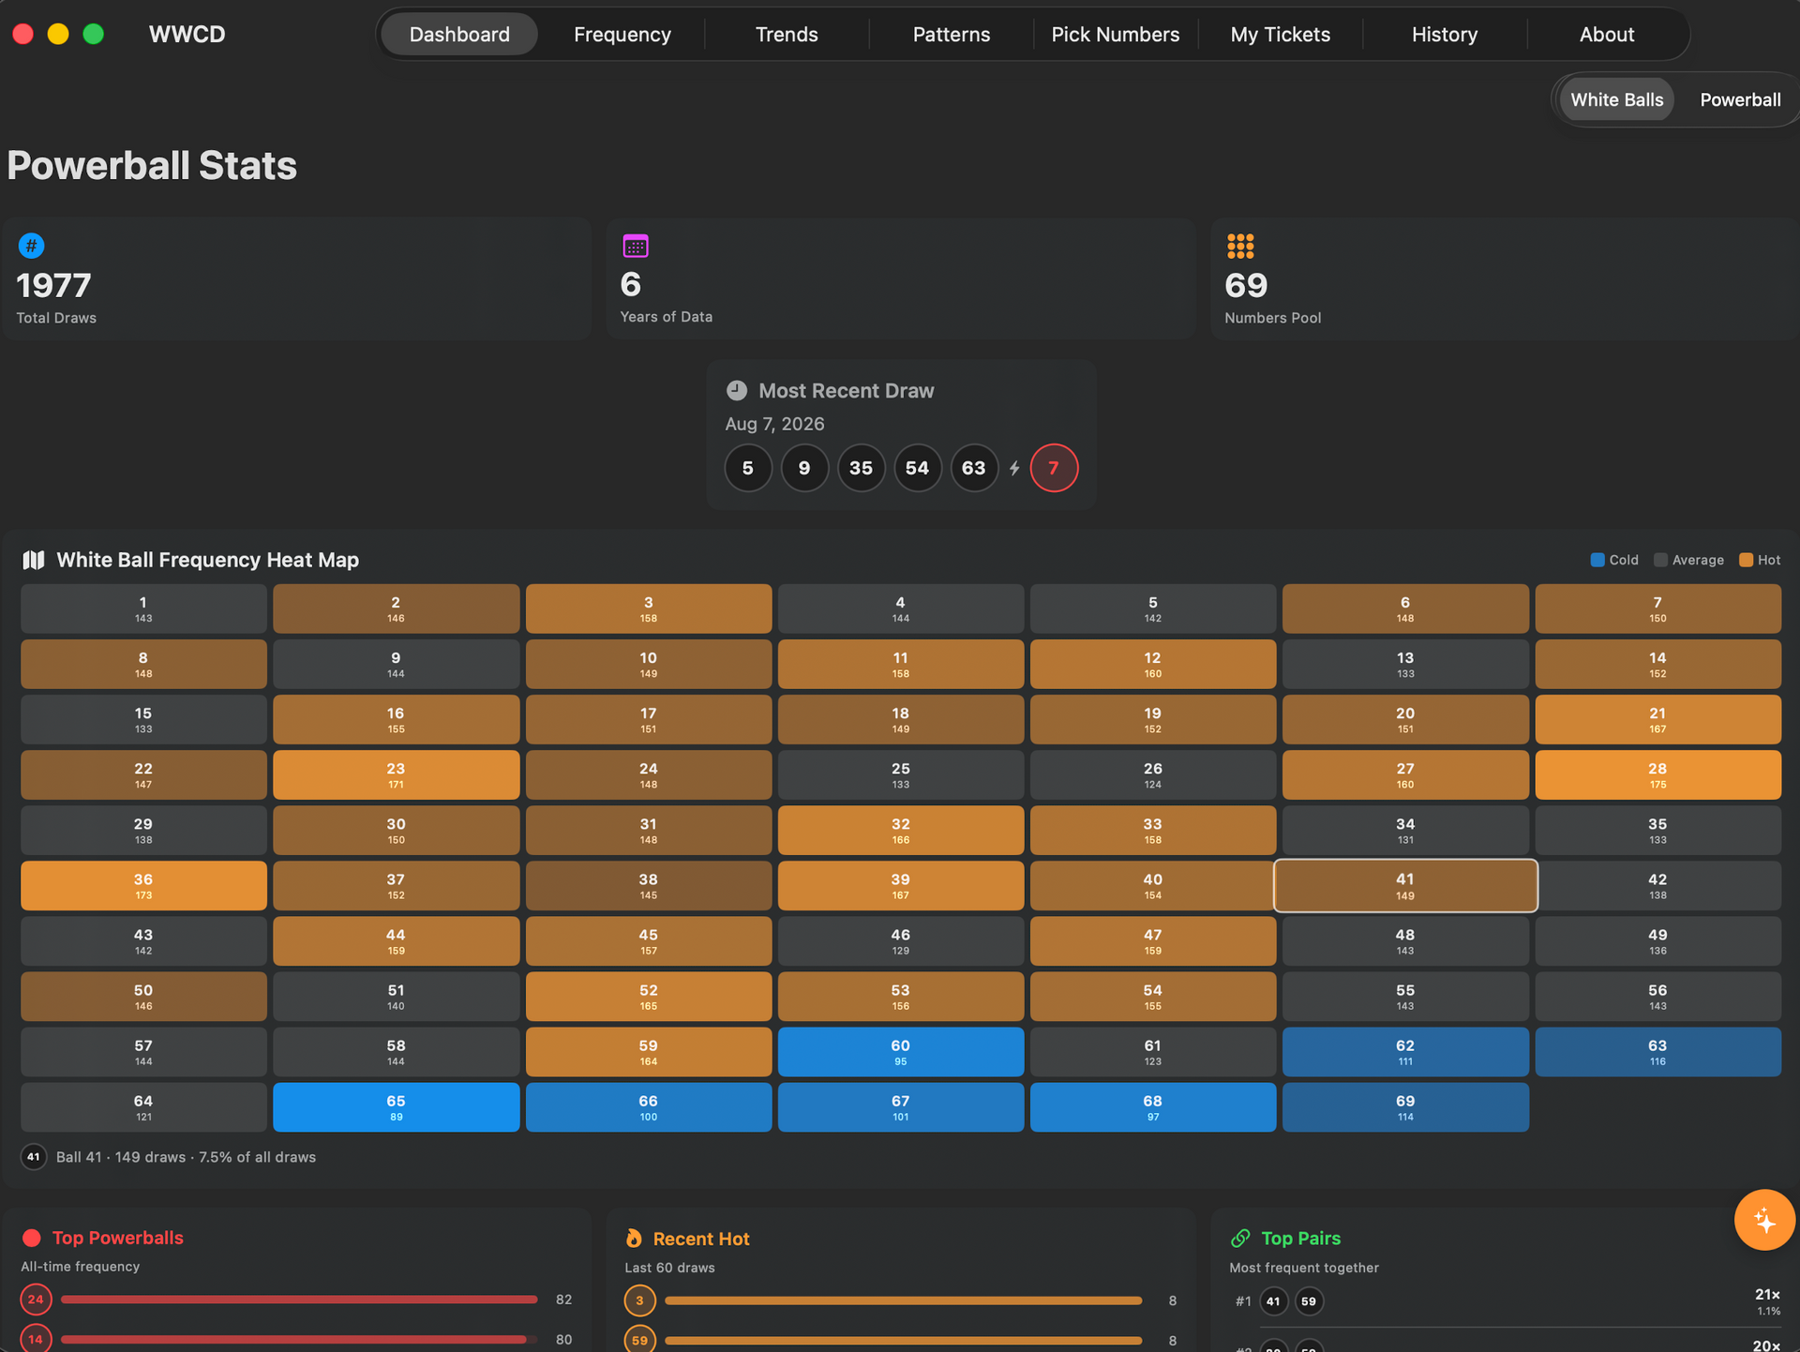Open the Dashboard tab
The width and height of the screenshot is (1800, 1352).
[459, 35]
